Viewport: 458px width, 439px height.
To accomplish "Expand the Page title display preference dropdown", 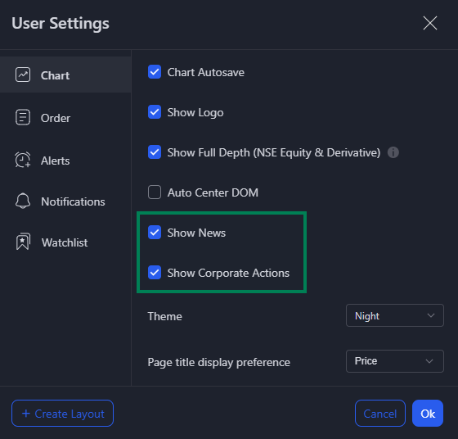I will click(394, 361).
